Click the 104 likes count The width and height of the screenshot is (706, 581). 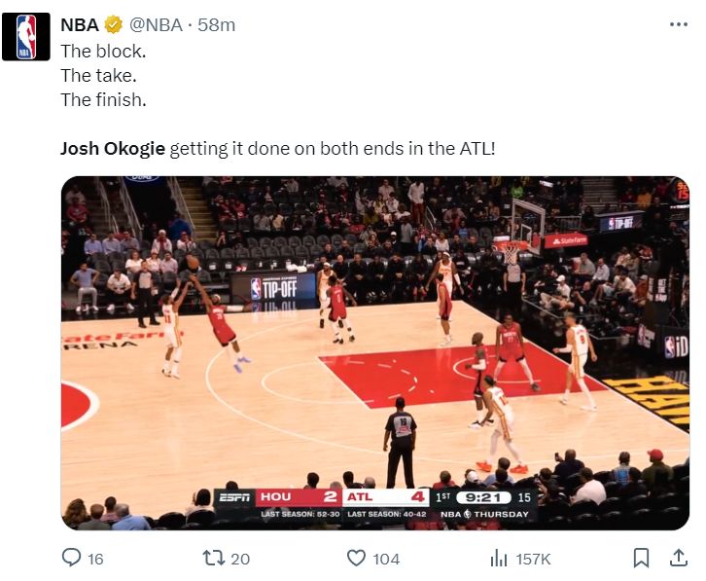[386, 559]
